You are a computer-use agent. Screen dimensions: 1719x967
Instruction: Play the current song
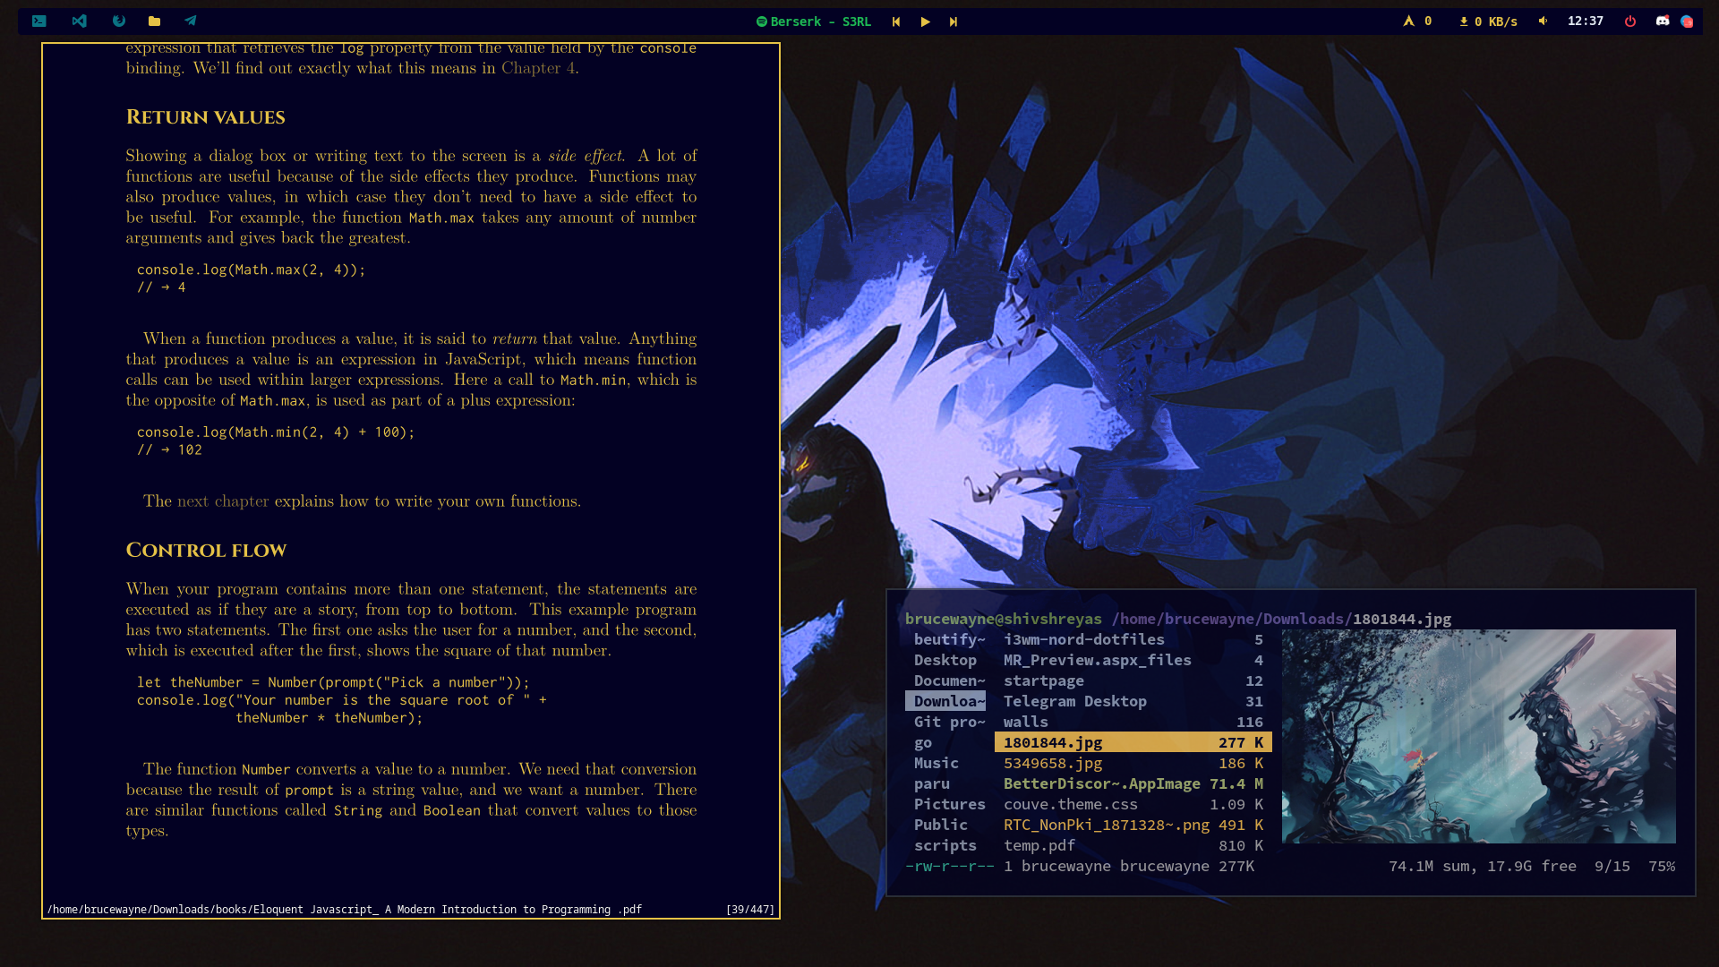[925, 21]
